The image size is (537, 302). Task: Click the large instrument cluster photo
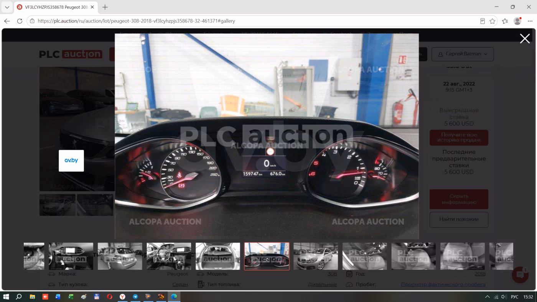coord(267,136)
